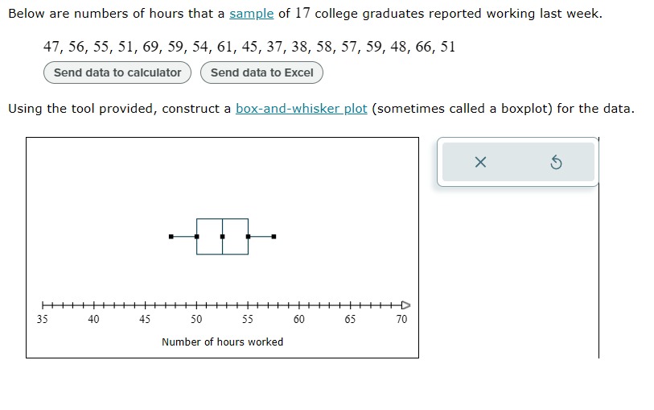Click the 70 label on number line
The height and width of the screenshot is (410, 654).
(401, 320)
